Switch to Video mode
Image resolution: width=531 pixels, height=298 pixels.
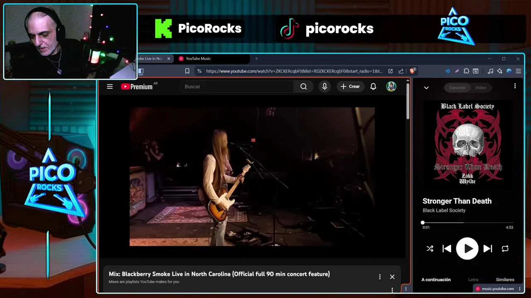coord(480,88)
